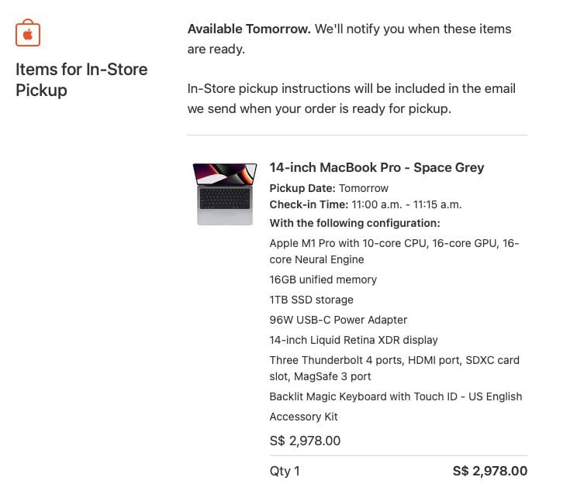Click the In-Store pickup instructions paragraph
This screenshot has width=577, height=494.
(x=351, y=98)
